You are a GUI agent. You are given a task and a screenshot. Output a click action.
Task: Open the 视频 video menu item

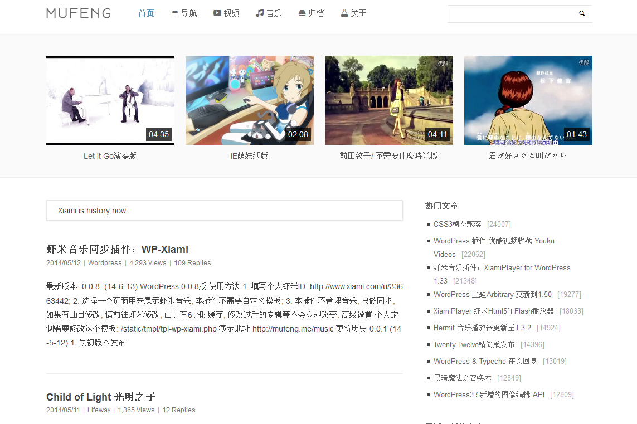pos(226,13)
